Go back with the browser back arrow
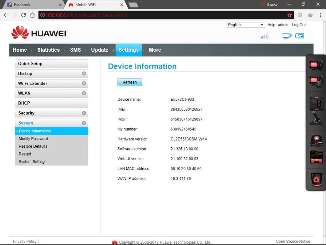Image resolution: width=326 pixels, height=245 pixels. click(x=6, y=15)
